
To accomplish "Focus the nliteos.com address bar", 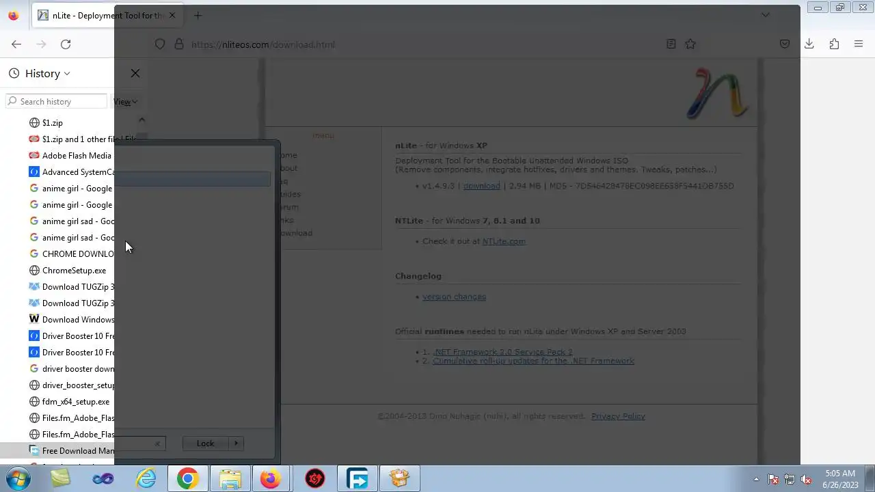I will [x=410, y=44].
